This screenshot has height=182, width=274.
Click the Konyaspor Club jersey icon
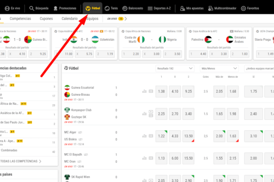[67, 110]
